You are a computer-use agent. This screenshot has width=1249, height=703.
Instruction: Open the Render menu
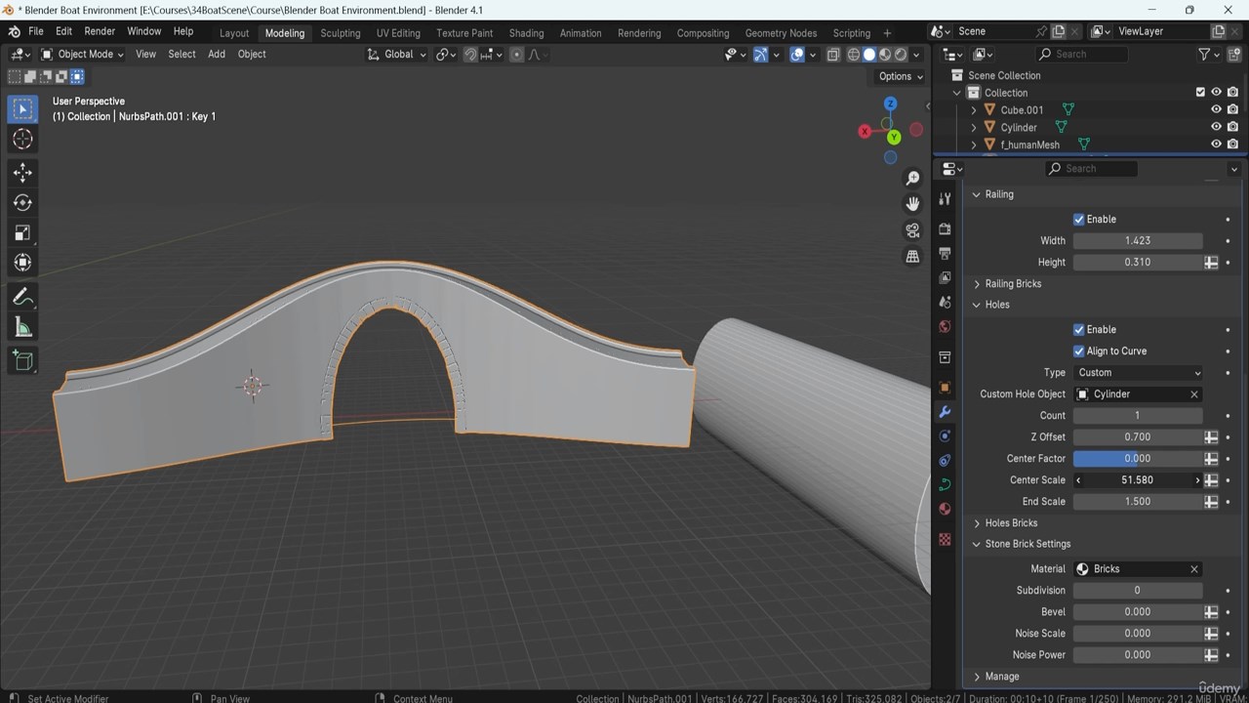(x=100, y=31)
